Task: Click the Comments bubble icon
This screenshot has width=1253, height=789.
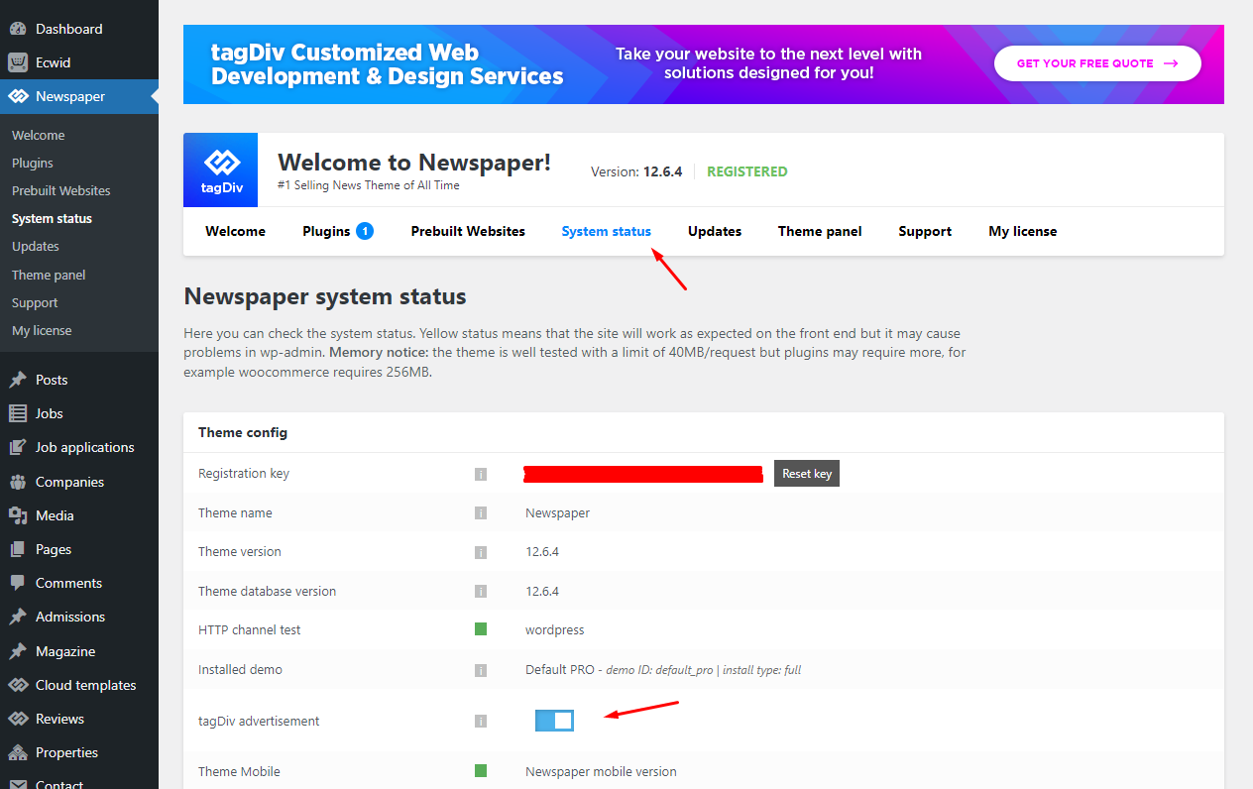Action: tap(18, 583)
